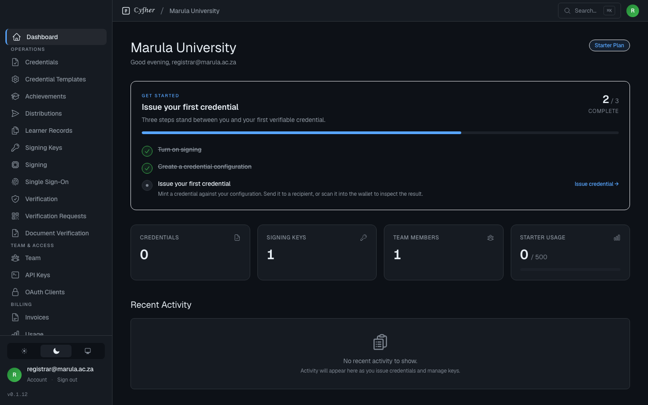
Task: Click the Signing chip icon
Action: pos(15,165)
